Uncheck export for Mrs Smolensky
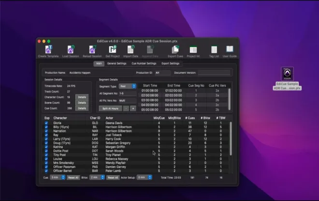This screenshot has width=319, height=201. point(46,163)
